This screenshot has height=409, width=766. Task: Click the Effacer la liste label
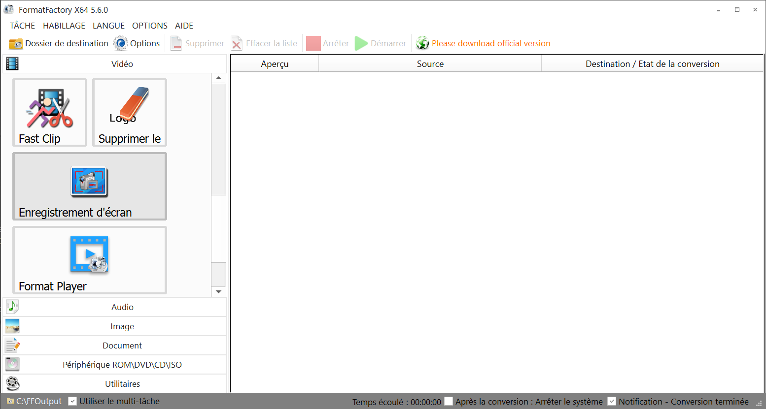point(272,43)
